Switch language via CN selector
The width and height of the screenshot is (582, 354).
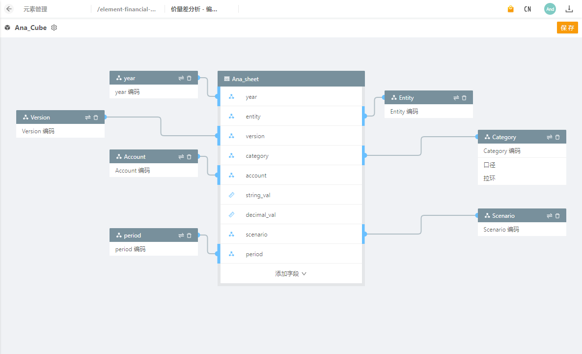pyautogui.click(x=527, y=9)
